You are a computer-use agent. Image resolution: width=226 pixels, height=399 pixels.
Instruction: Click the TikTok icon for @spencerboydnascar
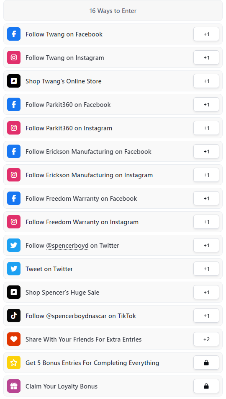coord(14,316)
